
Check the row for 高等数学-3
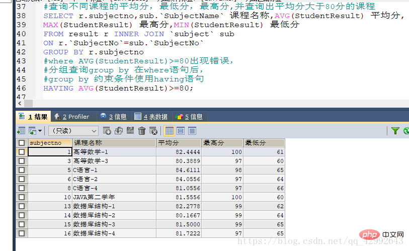coord(22,161)
